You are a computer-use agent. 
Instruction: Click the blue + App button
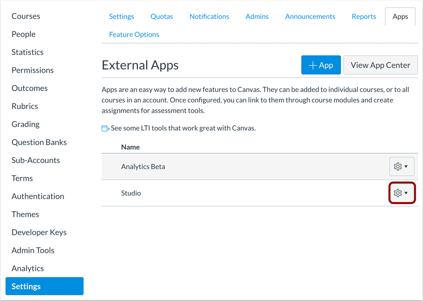pyautogui.click(x=321, y=65)
